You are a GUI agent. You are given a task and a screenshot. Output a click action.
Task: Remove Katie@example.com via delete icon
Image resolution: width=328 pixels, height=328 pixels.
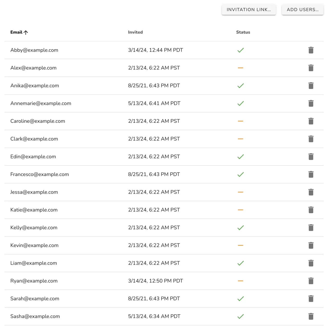311,210
